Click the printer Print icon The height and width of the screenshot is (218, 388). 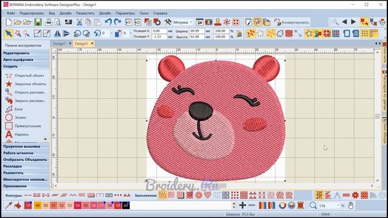coord(48,22)
